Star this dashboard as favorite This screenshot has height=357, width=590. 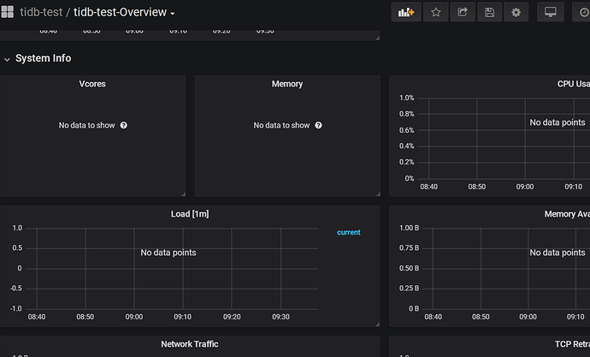tap(436, 12)
